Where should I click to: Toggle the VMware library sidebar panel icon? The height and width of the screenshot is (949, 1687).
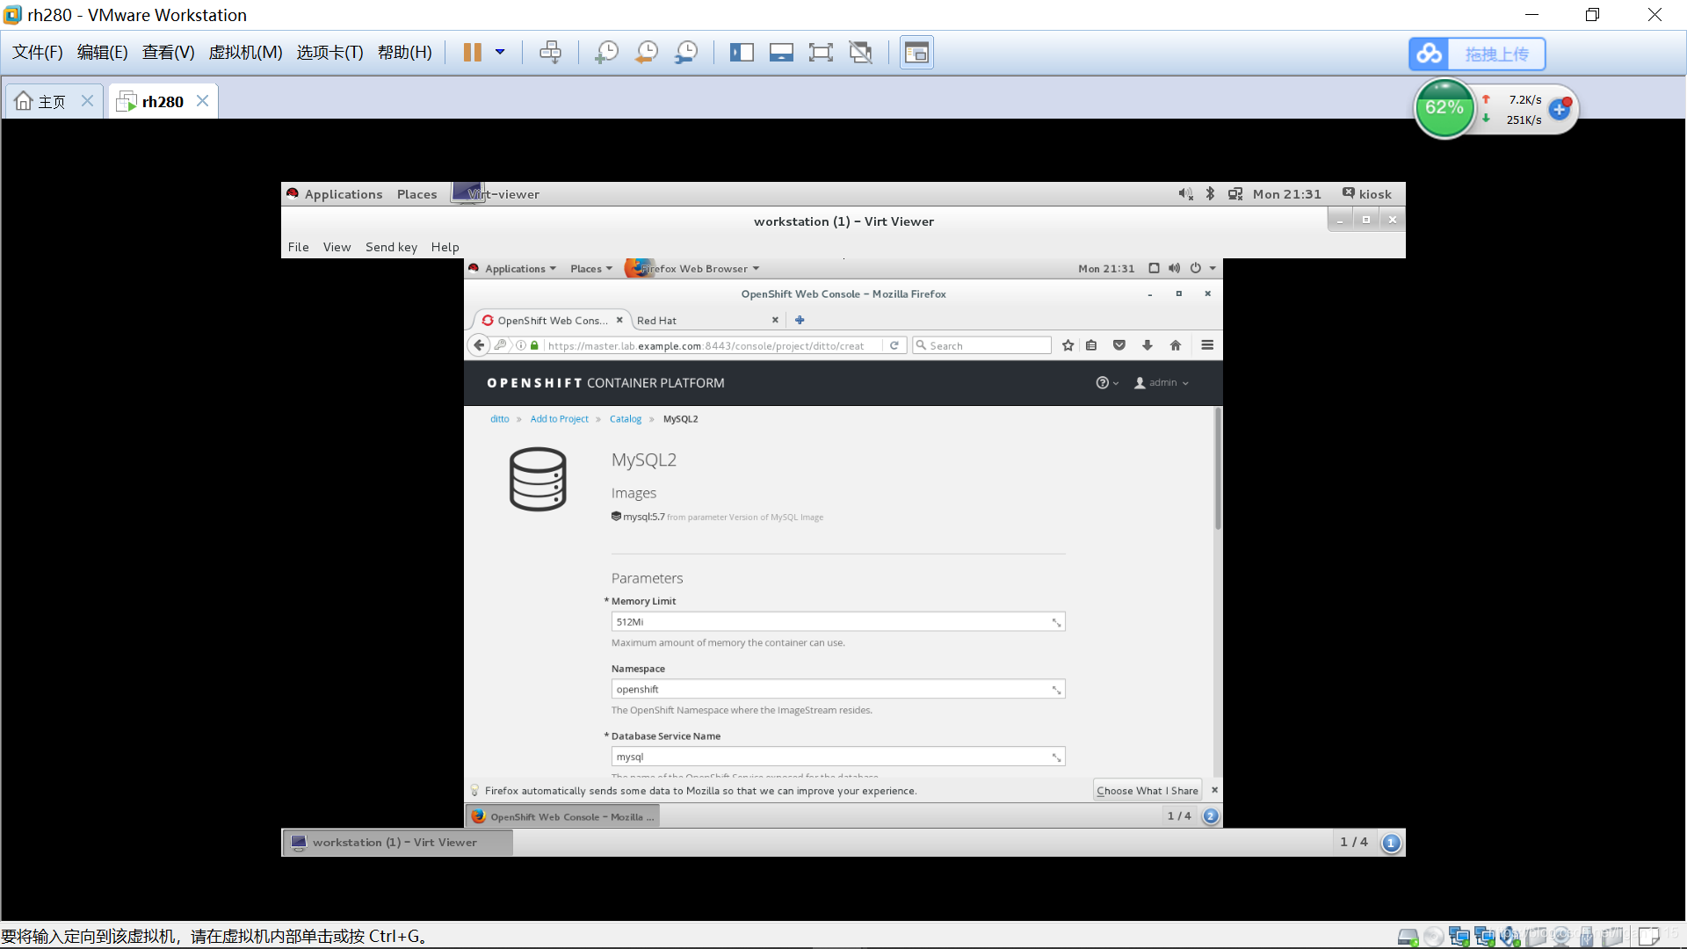point(742,53)
